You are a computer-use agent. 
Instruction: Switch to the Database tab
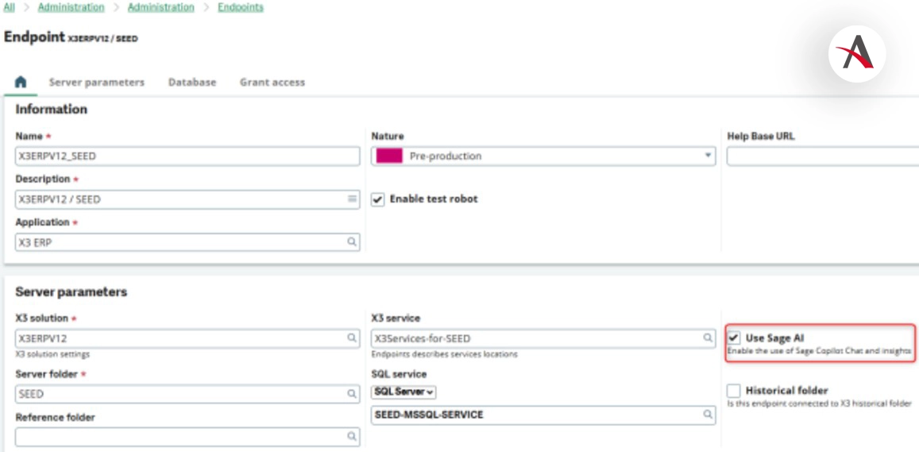click(x=192, y=82)
